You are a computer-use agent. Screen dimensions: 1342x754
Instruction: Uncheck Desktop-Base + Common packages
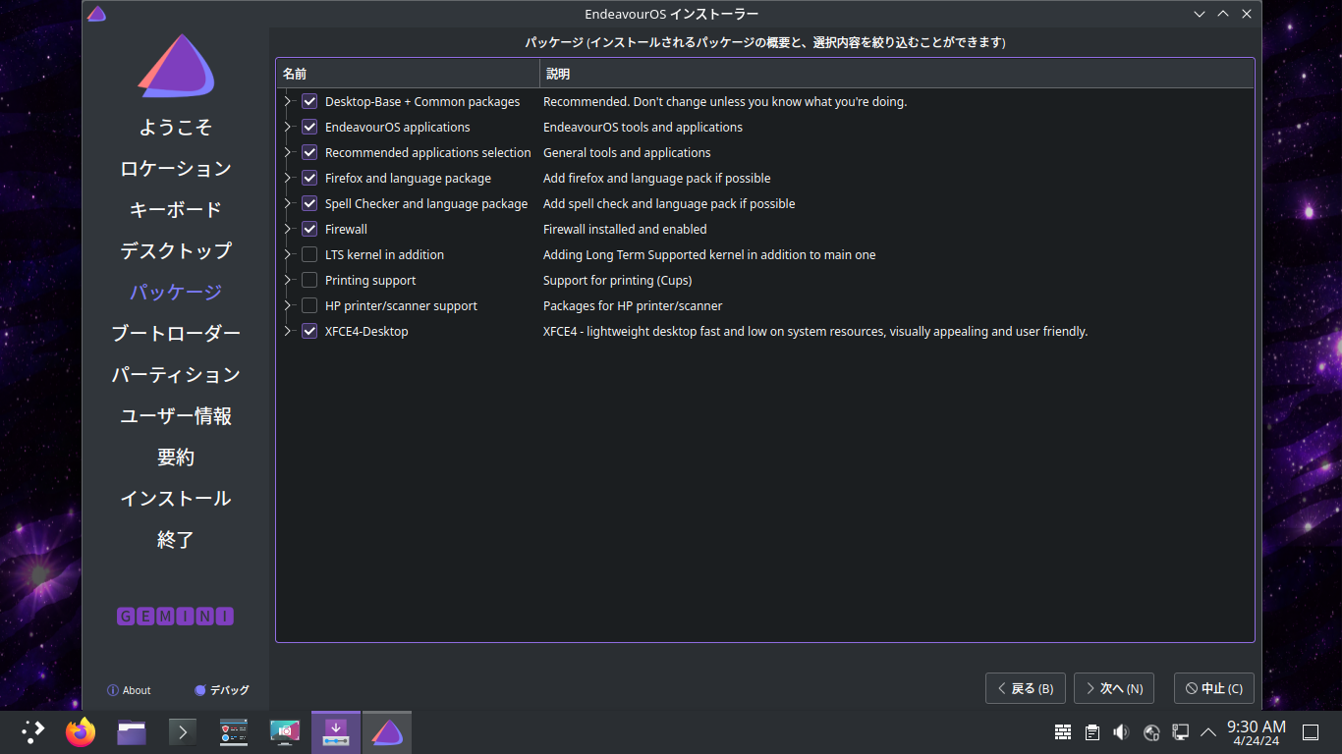pyautogui.click(x=309, y=101)
